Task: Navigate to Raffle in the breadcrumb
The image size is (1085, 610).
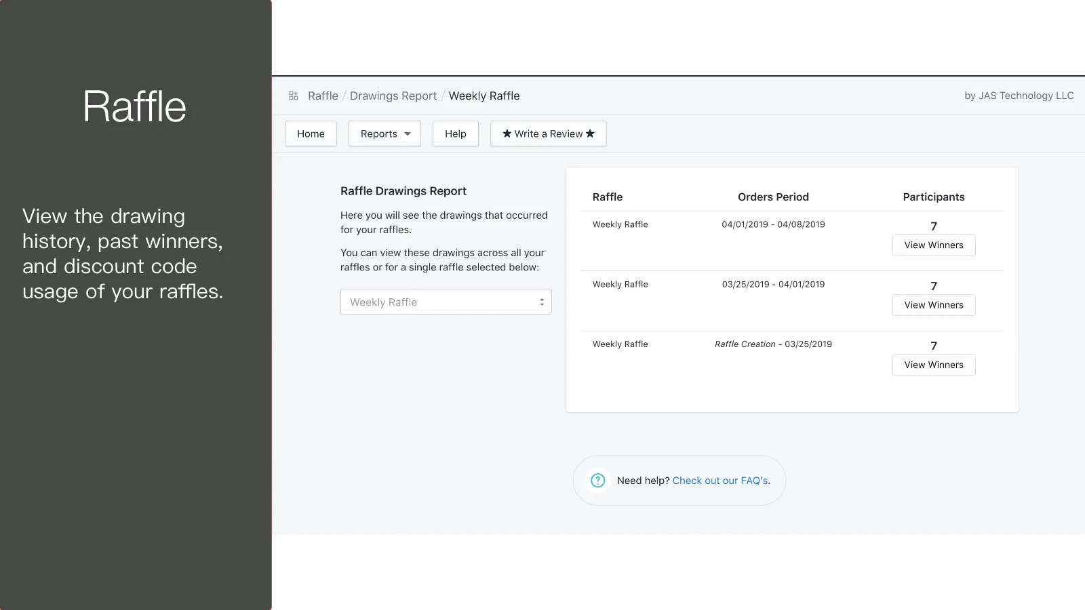Action: point(323,96)
